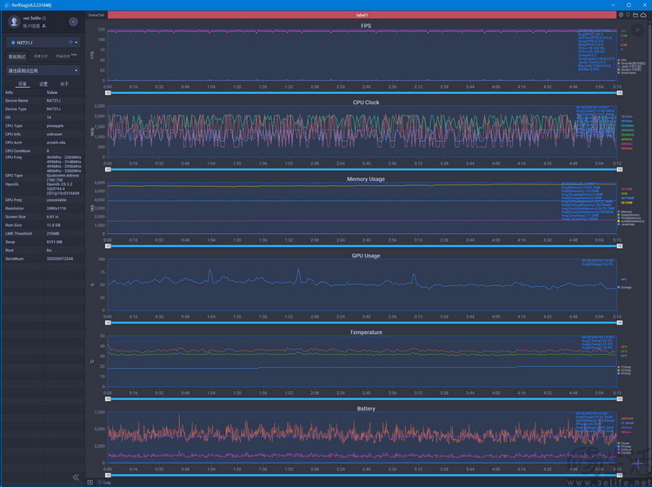Open the NX721J device dropdown
652x487 pixels.
coord(43,43)
